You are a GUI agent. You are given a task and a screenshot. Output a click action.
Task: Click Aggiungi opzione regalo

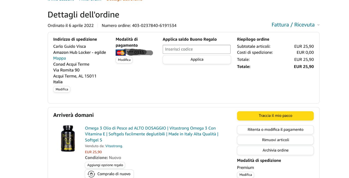(x=105, y=165)
